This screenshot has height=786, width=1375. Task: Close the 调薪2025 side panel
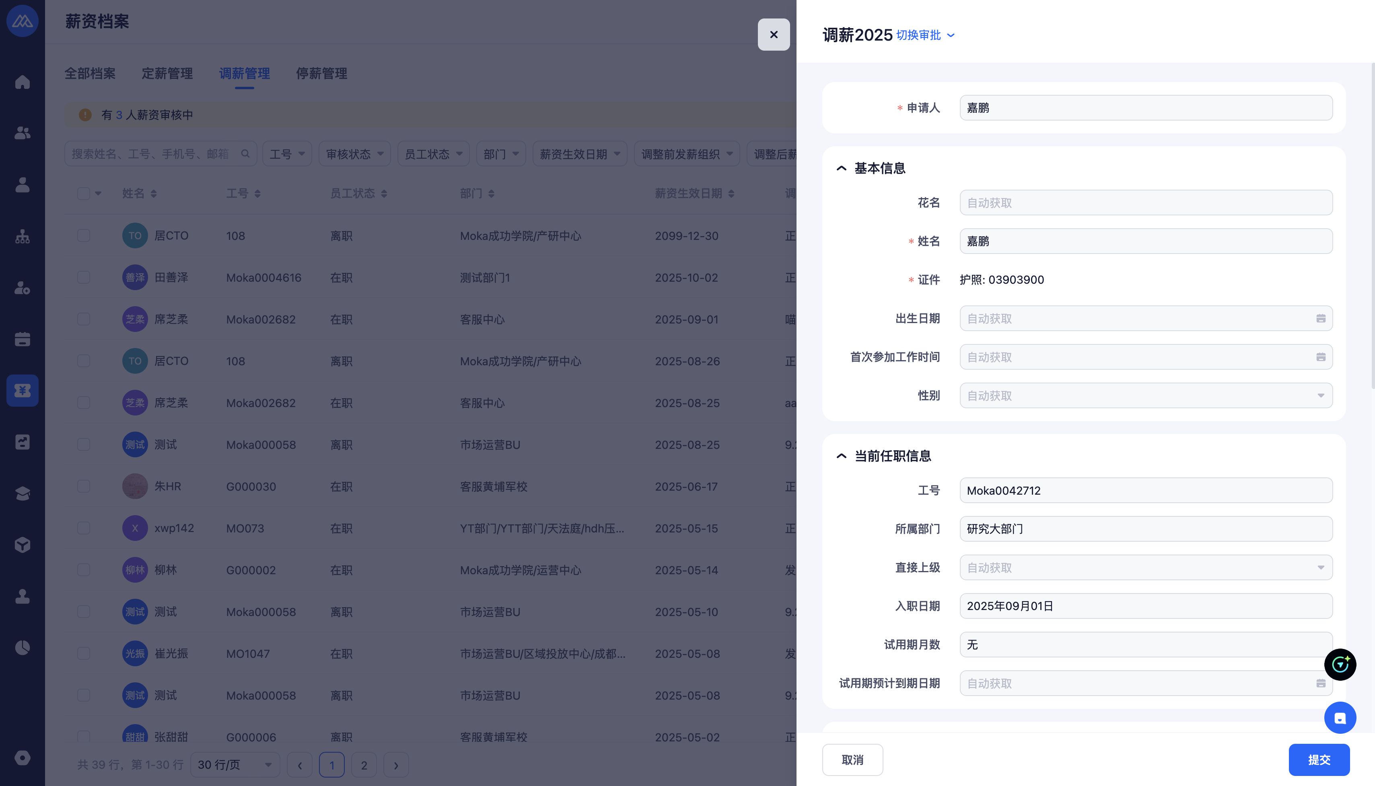(x=774, y=35)
